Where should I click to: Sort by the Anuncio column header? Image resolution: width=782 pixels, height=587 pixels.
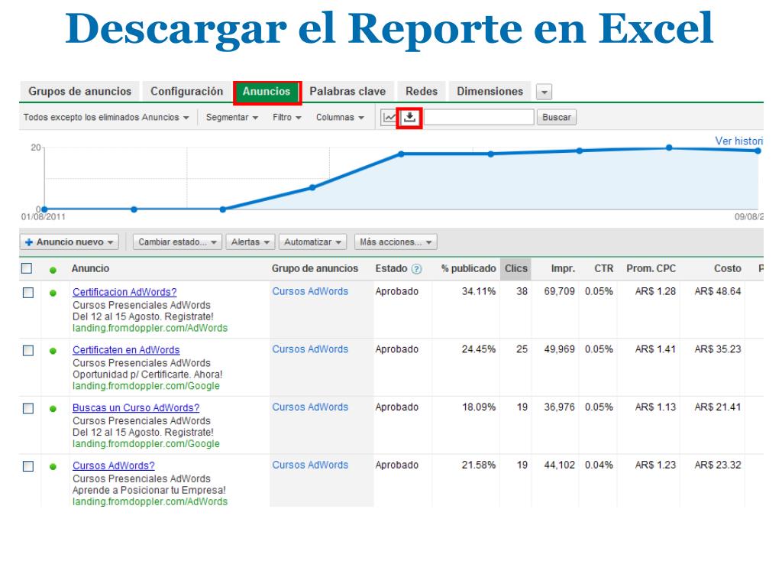[90, 268]
